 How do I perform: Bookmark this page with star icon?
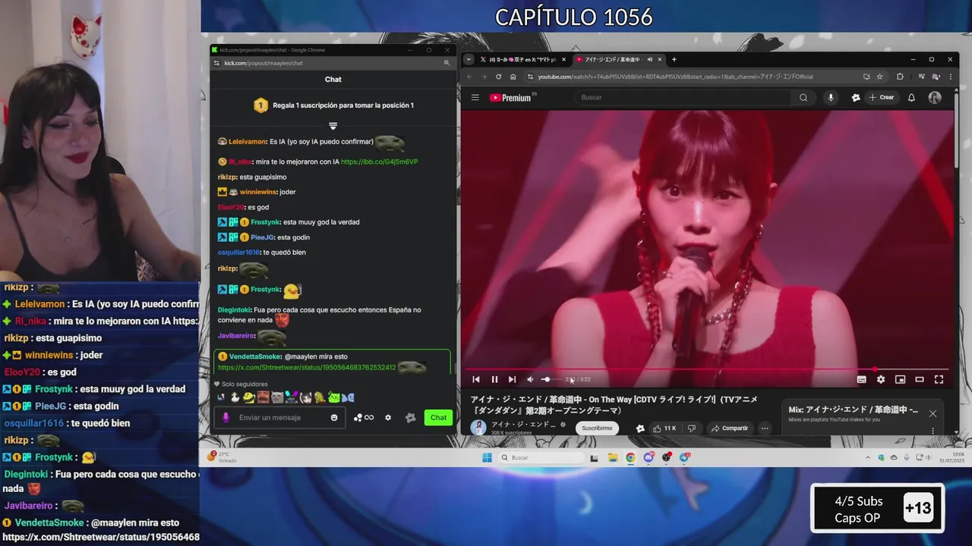click(880, 77)
